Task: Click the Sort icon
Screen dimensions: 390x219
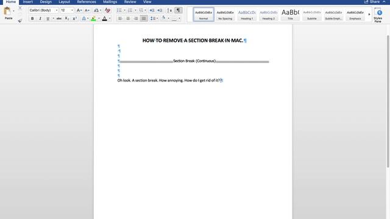Action: click(169, 10)
